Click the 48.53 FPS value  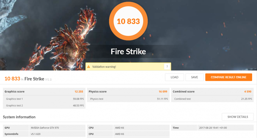coord(78,105)
